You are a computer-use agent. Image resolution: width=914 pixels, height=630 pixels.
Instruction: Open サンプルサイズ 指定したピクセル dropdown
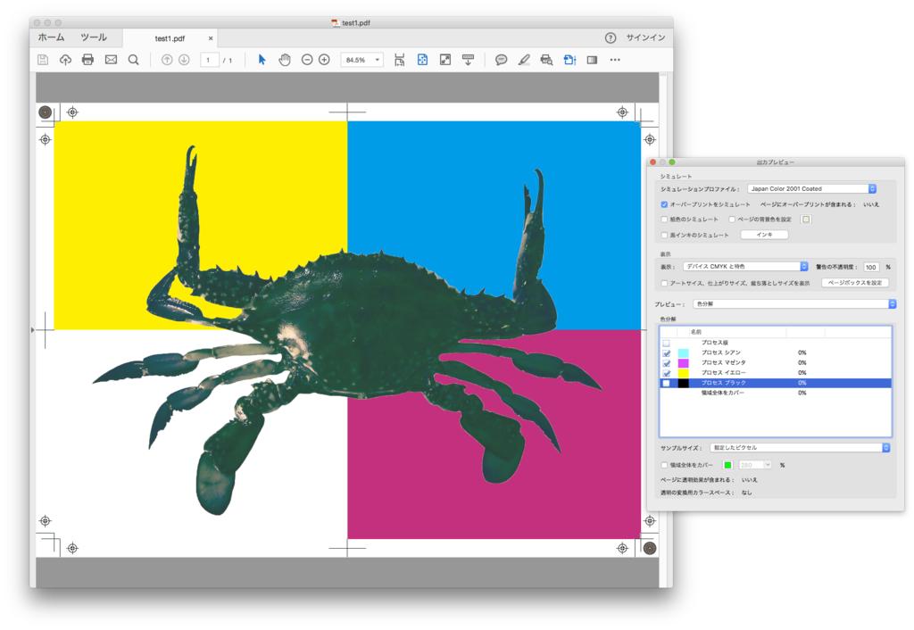click(x=800, y=448)
